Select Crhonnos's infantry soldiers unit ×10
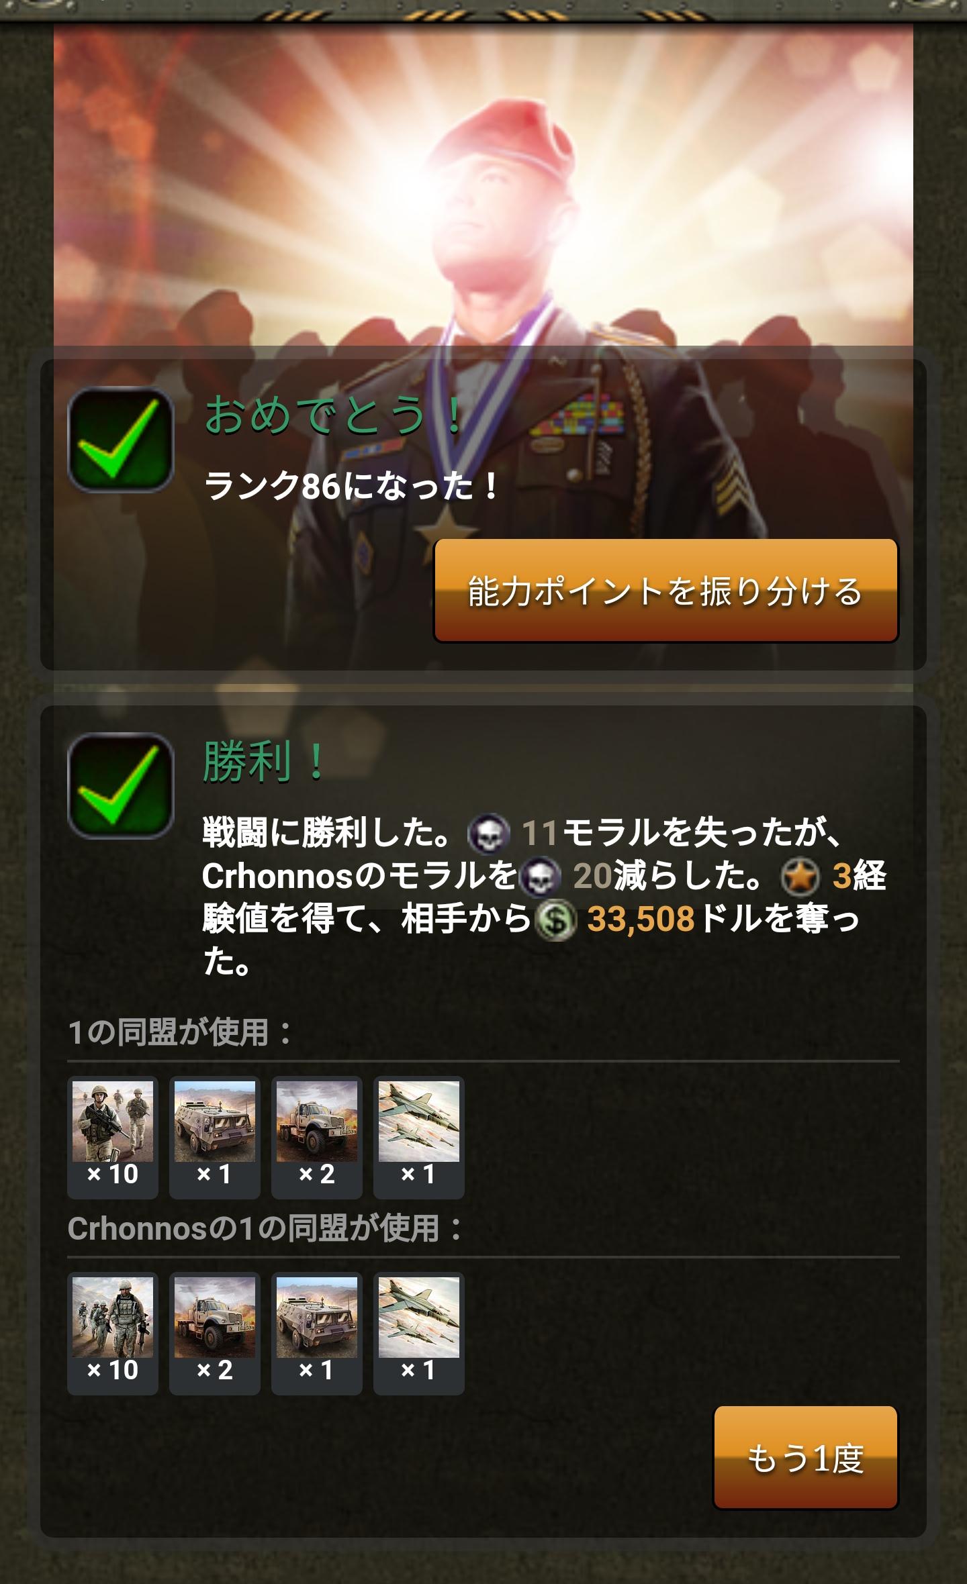Viewport: 967px width, 1584px height. click(x=113, y=1333)
